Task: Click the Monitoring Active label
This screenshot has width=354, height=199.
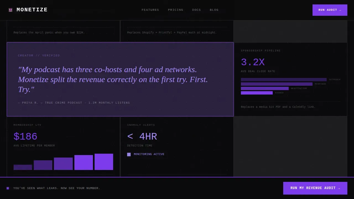Action: (149, 154)
